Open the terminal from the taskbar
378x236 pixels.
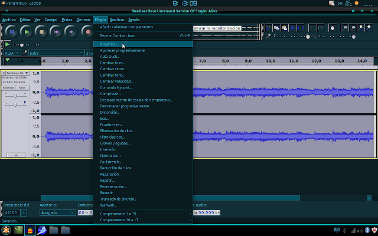coord(18,230)
